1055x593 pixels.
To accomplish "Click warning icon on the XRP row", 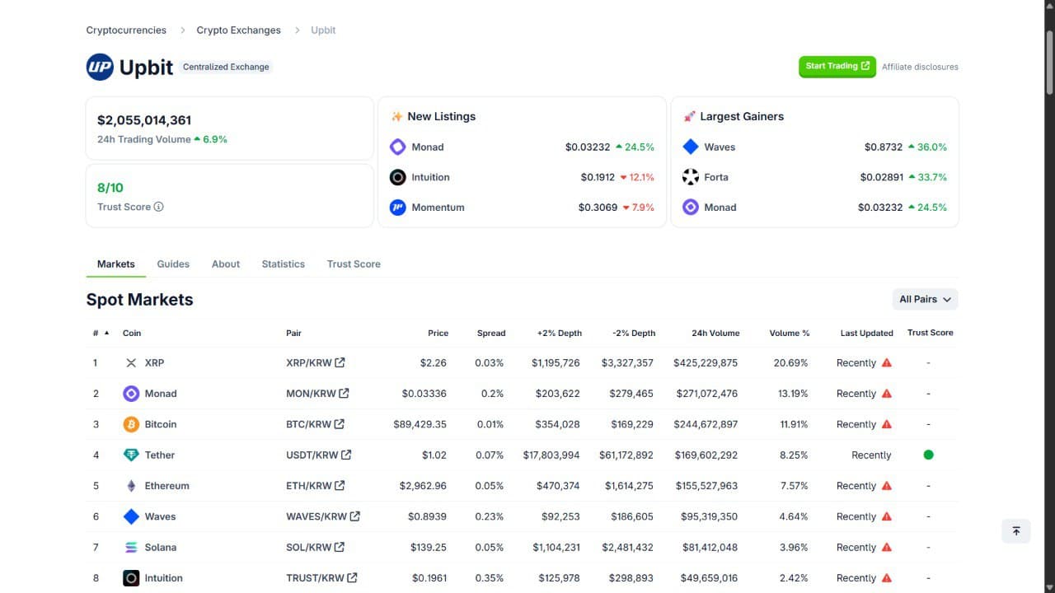I will (887, 362).
